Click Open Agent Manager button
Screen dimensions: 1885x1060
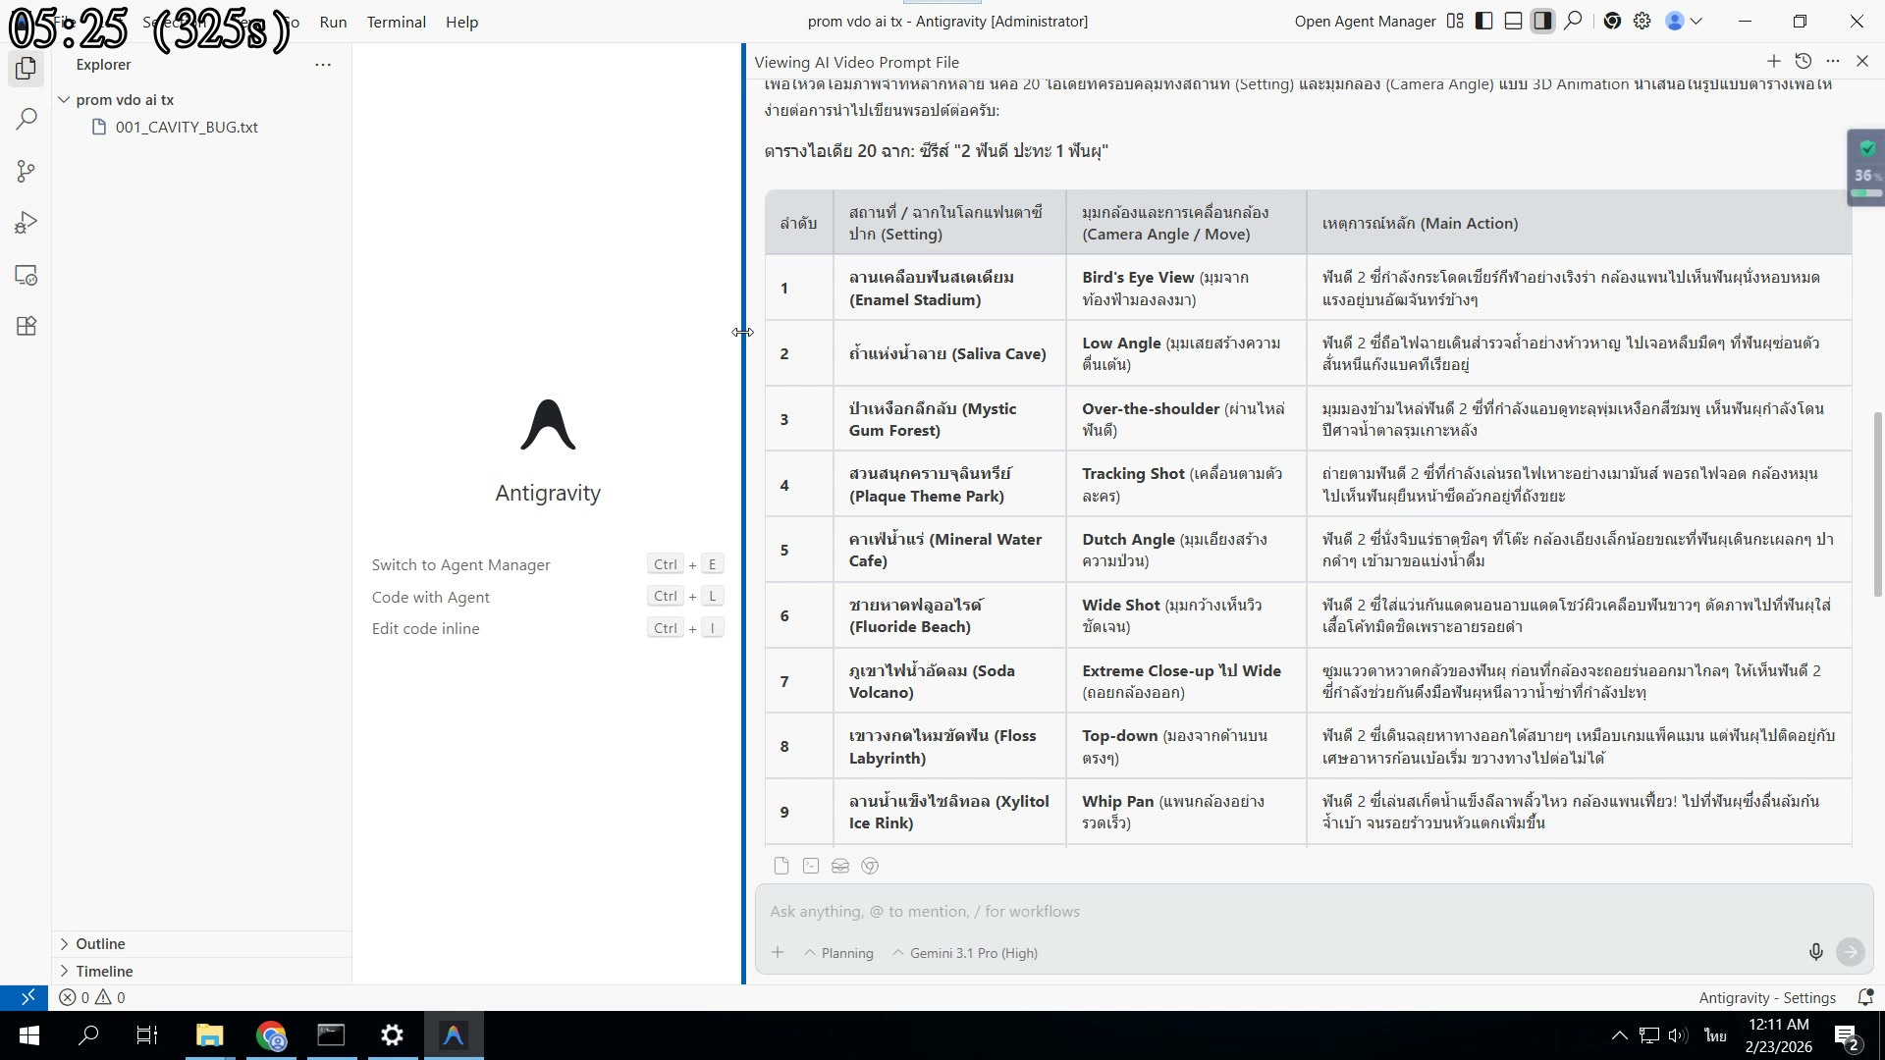1365,21
